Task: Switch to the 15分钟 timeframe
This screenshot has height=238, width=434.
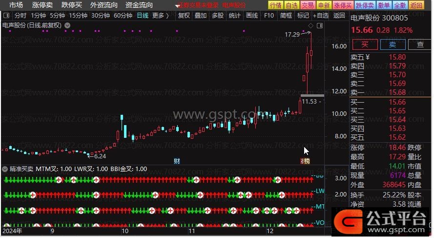Action: click(78, 16)
